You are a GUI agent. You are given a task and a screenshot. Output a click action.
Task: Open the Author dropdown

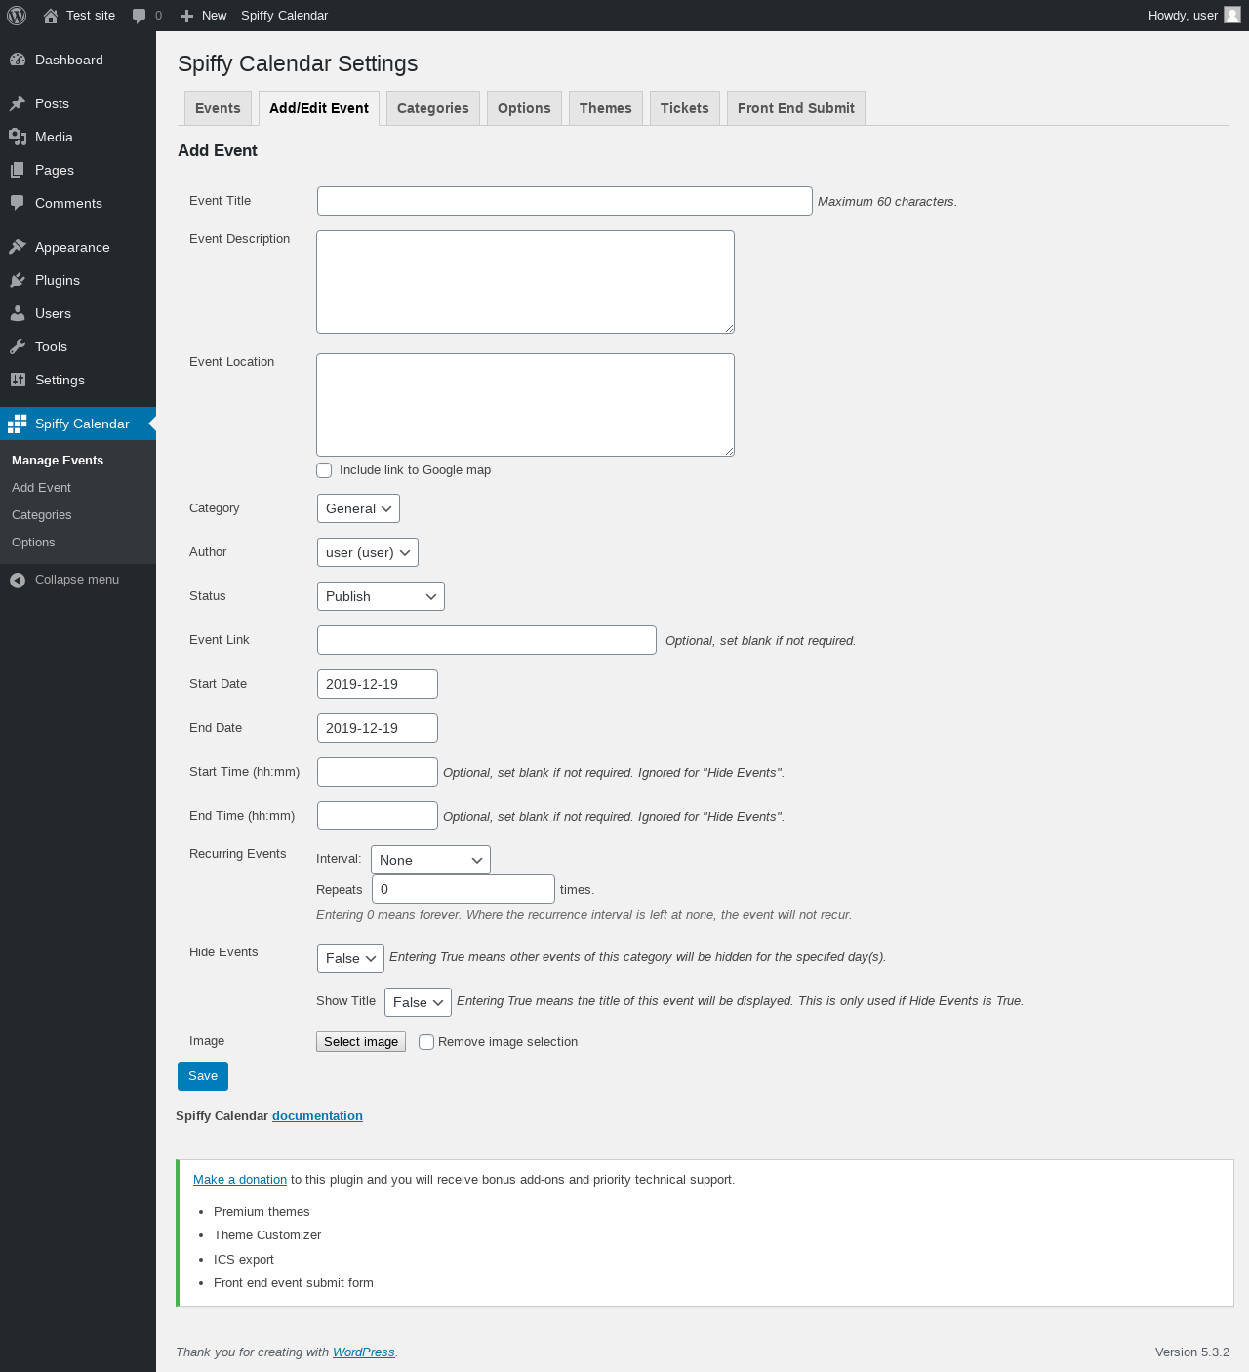coord(368,552)
